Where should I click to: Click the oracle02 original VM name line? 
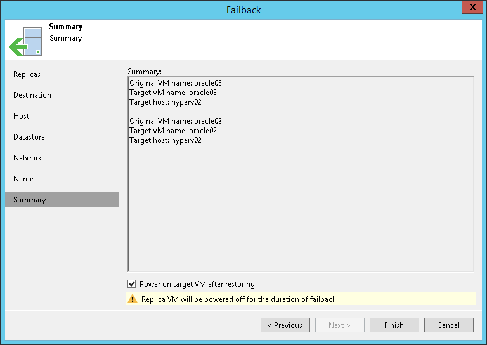pyautogui.click(x=176, y=121)
